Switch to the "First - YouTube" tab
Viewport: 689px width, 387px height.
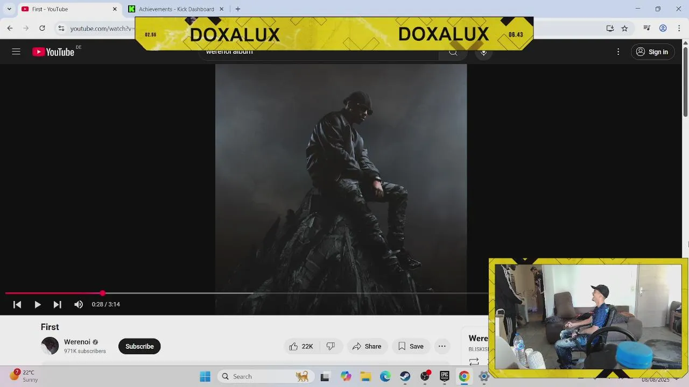point(68,9)
